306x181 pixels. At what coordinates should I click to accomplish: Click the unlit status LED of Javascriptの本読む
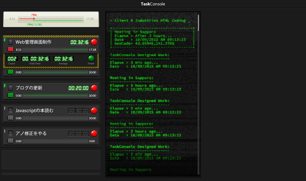5,109
